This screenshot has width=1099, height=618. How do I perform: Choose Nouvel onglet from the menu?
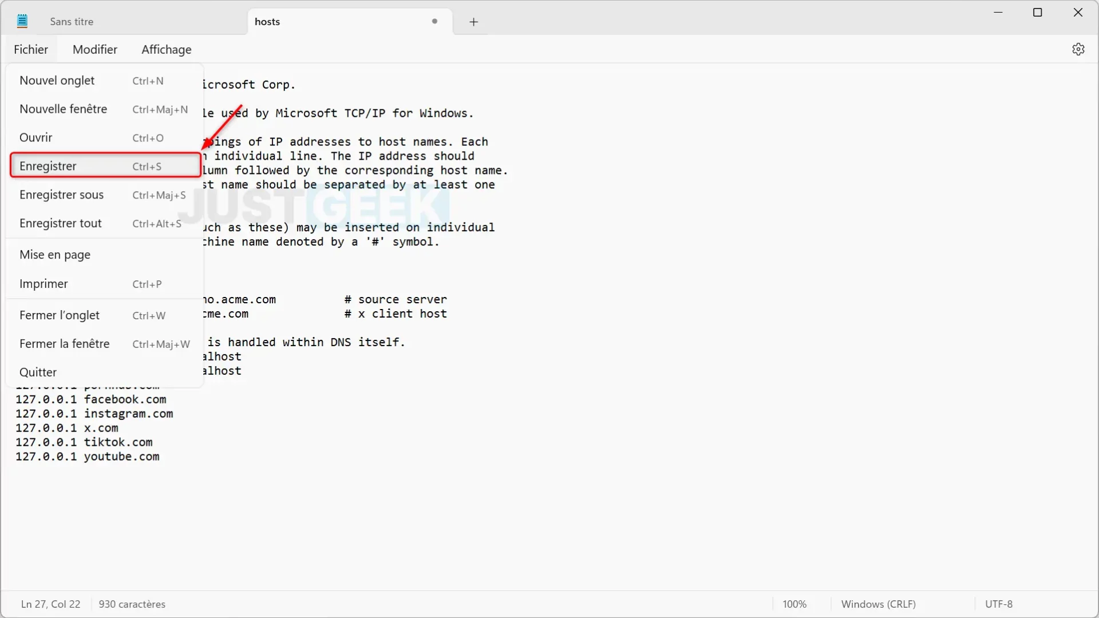point(105,81)
